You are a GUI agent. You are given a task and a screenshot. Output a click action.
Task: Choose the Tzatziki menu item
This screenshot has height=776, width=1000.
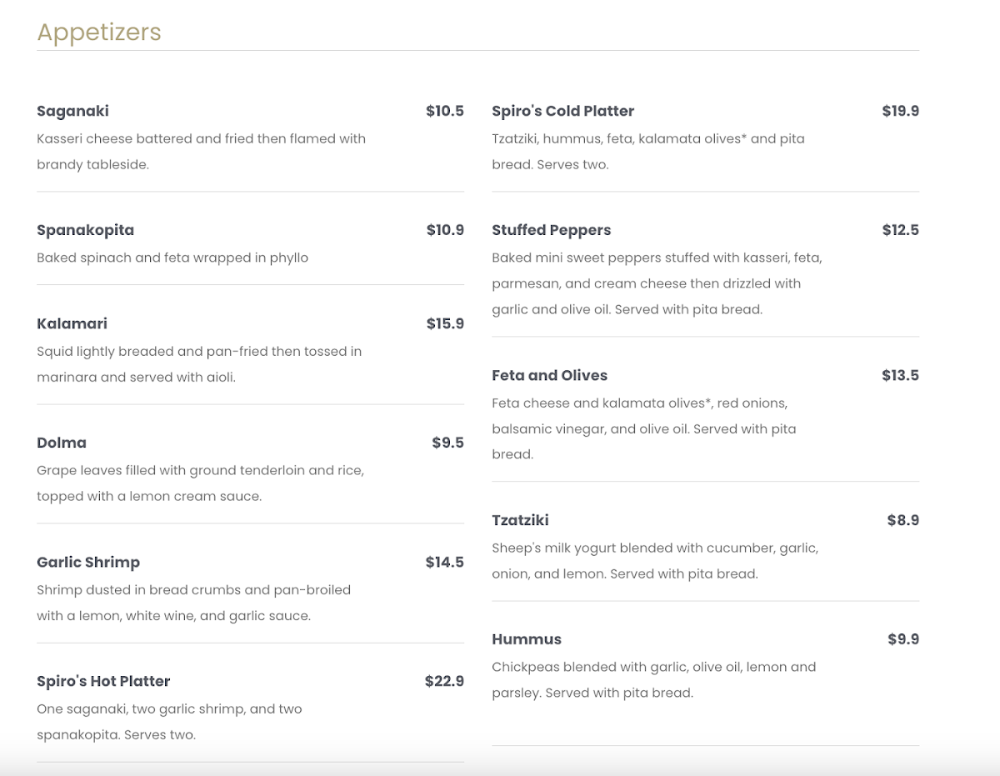click(x=520, y=520)
